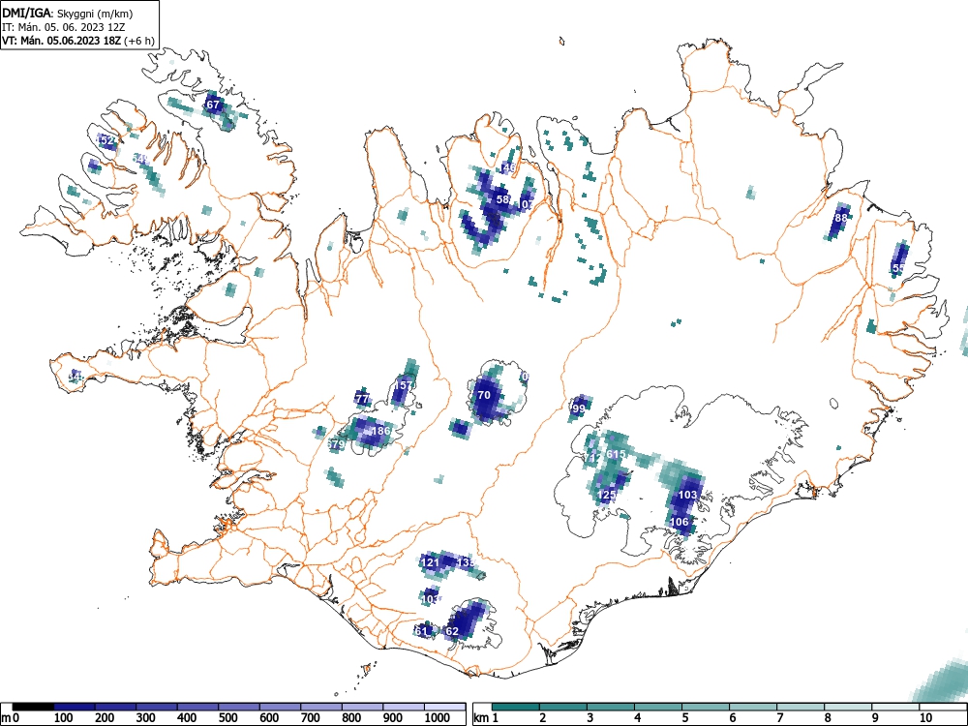Pick the dark teal swatch between km 1 and 2

tap(515, 707)
